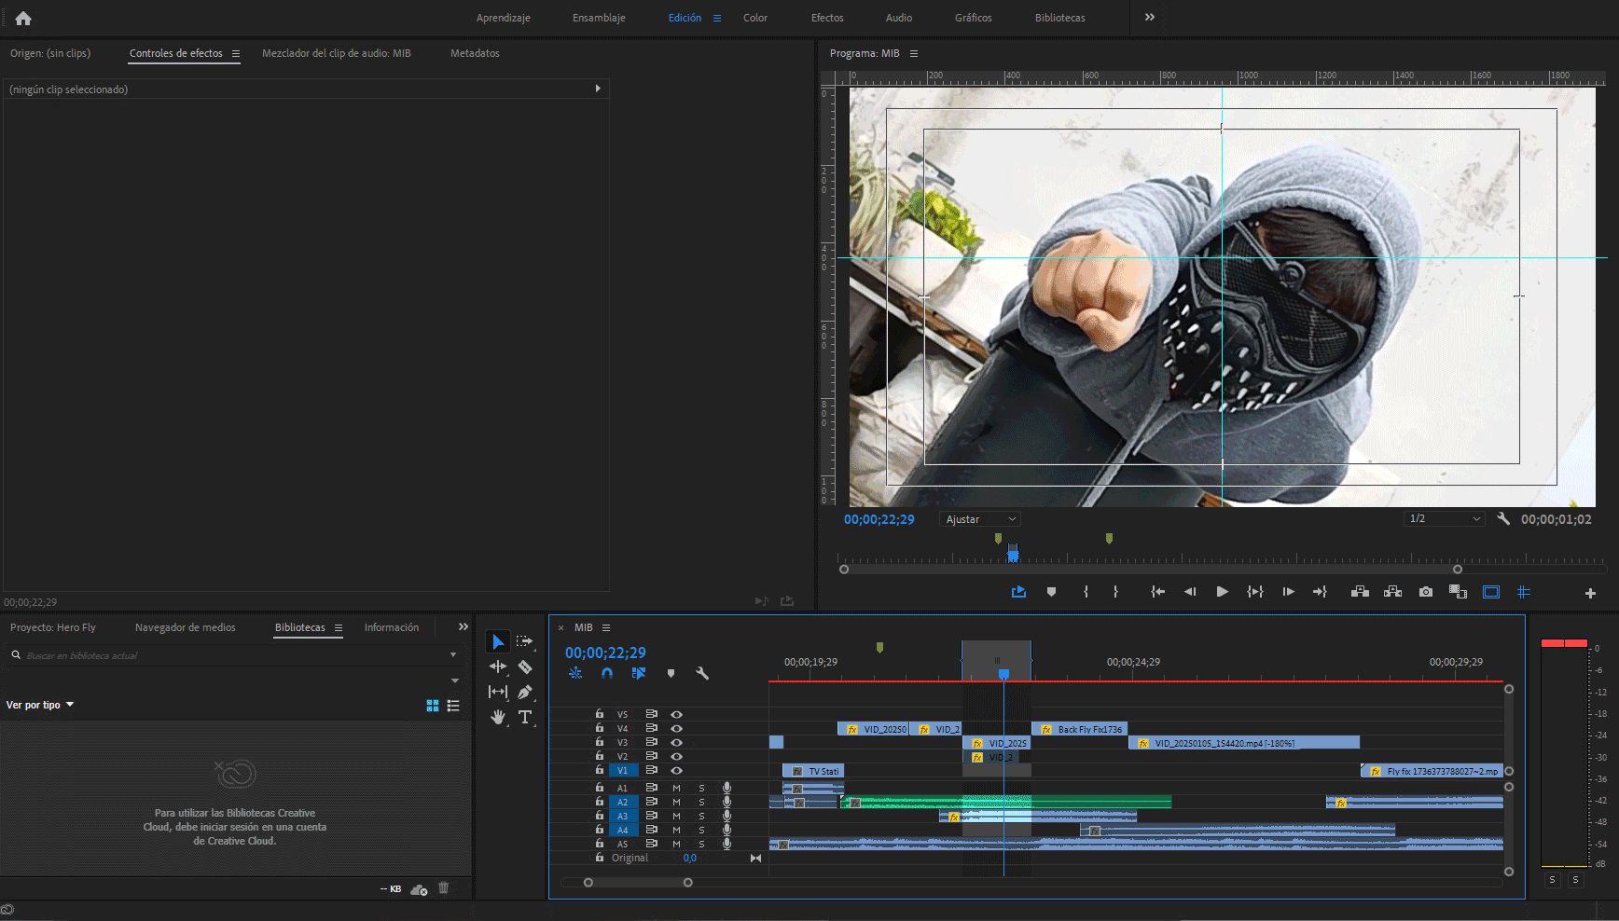Click the Buscar en biblioteca search field
The width and height of the screenshot is (1619, 921).
[x=233, y=655]
